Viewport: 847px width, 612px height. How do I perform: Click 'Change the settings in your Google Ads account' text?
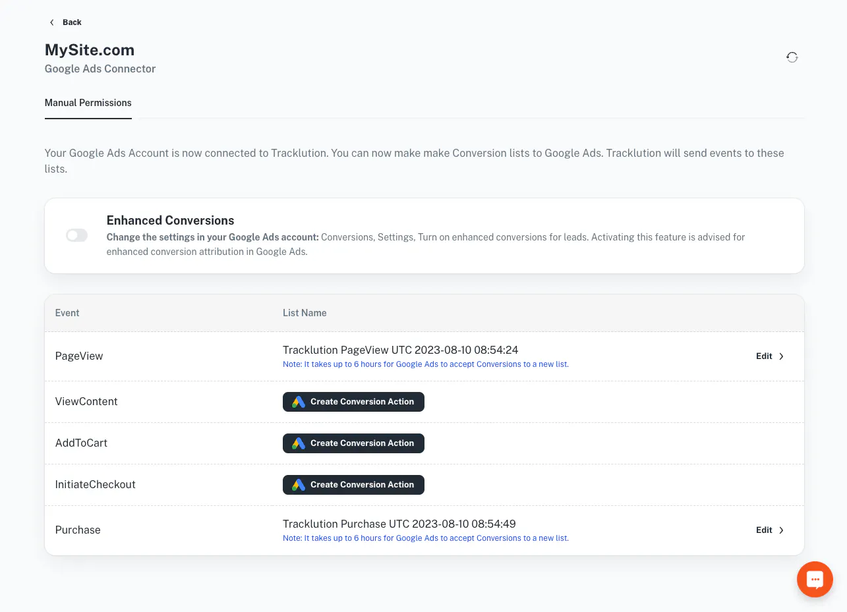pyautogui.click(x=213, y=237)
